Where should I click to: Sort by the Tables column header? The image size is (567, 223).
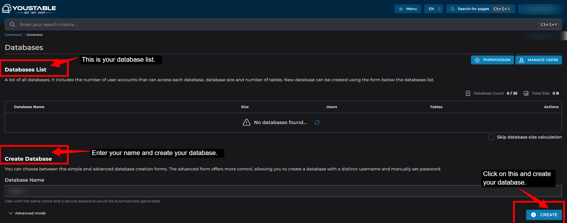436,107
